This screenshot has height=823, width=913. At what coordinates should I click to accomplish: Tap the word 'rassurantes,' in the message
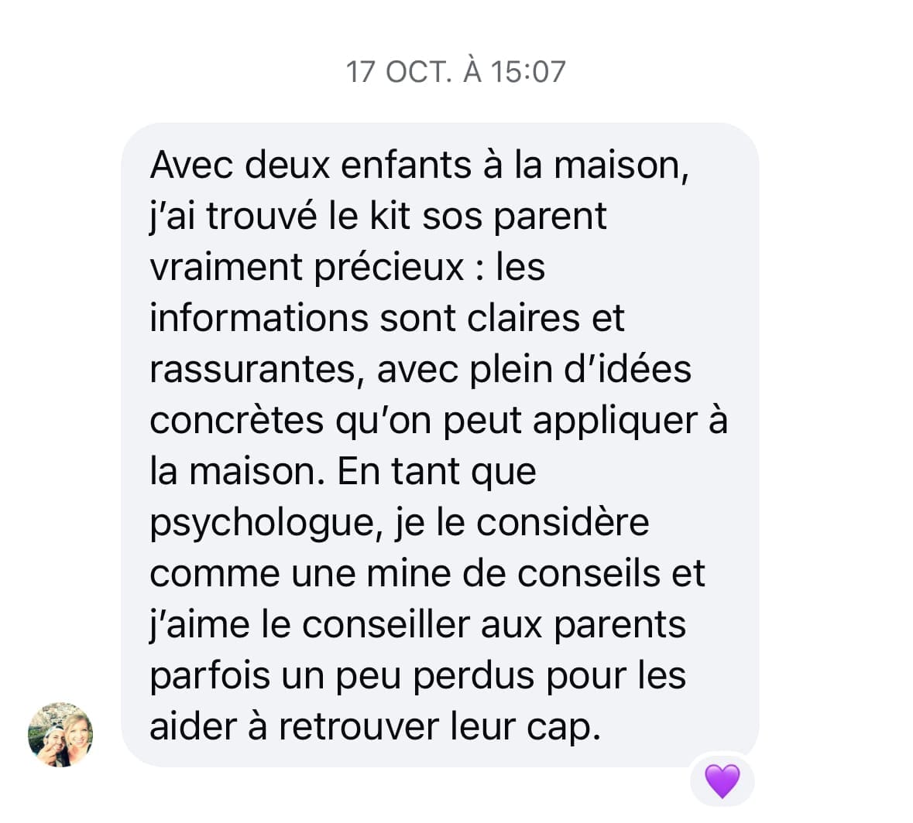[x=257, y=369]
